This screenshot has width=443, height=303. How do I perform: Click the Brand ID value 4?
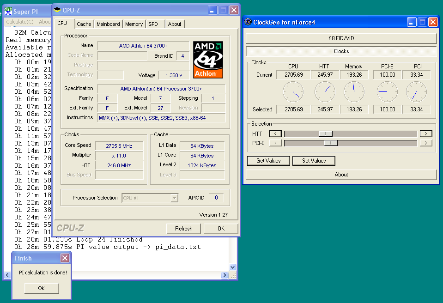(182, 56)
